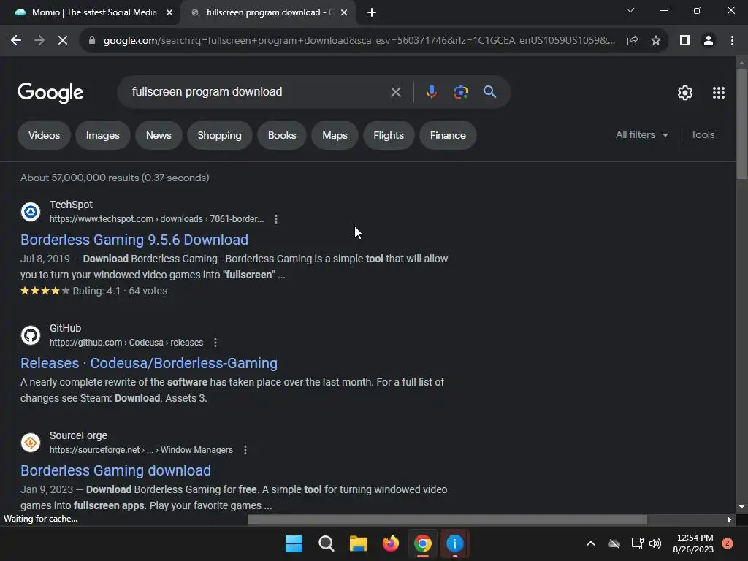Stop loading the page

click(63, 41)
